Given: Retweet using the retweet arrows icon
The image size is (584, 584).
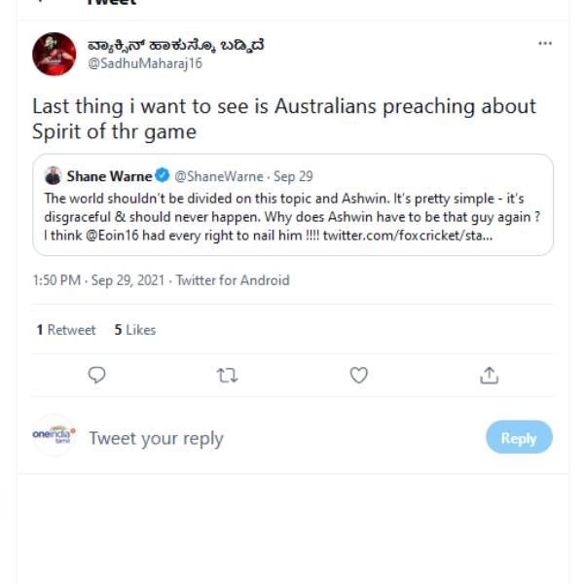Looking at the screenshot, I should (x=228, y=375).
